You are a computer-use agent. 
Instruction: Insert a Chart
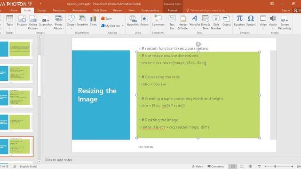pos(93,21)
